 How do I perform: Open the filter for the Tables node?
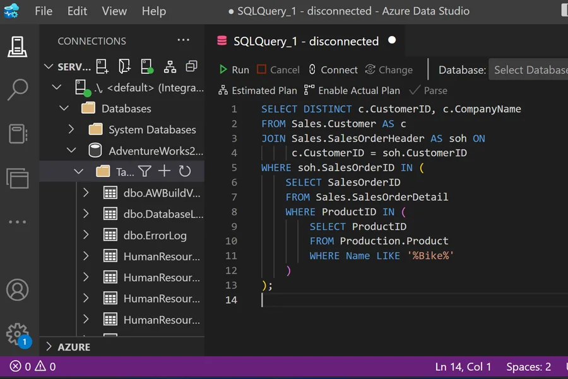coord(145,171)
